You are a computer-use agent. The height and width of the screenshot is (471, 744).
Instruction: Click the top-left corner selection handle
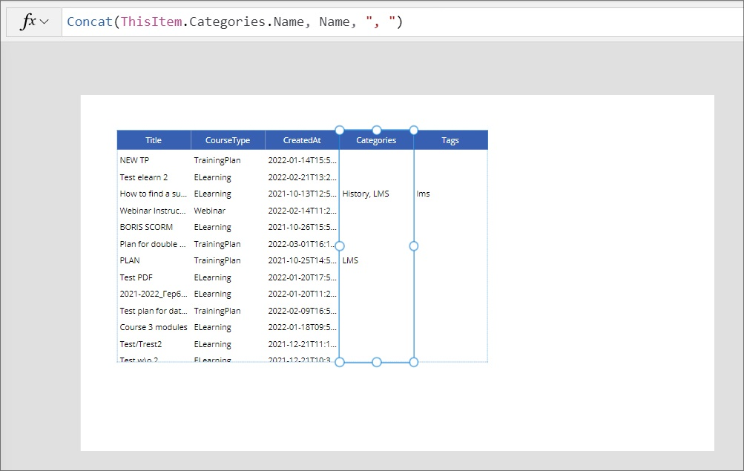click(340, 130)
